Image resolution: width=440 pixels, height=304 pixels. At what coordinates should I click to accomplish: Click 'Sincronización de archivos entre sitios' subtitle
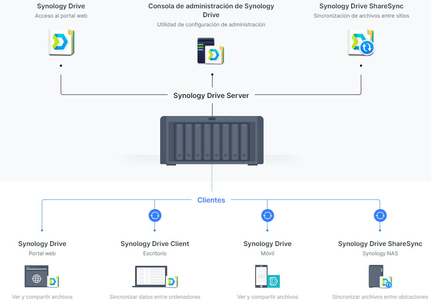[x=361, y=16]
